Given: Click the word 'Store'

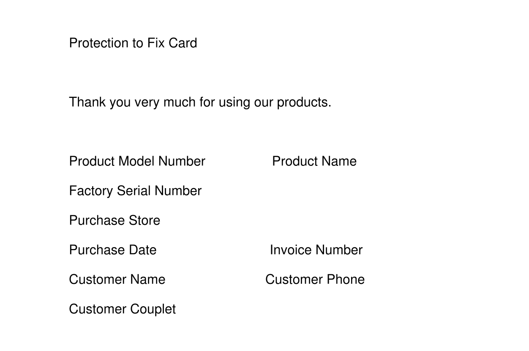Looking at the screenshot, I should [145, 220].
